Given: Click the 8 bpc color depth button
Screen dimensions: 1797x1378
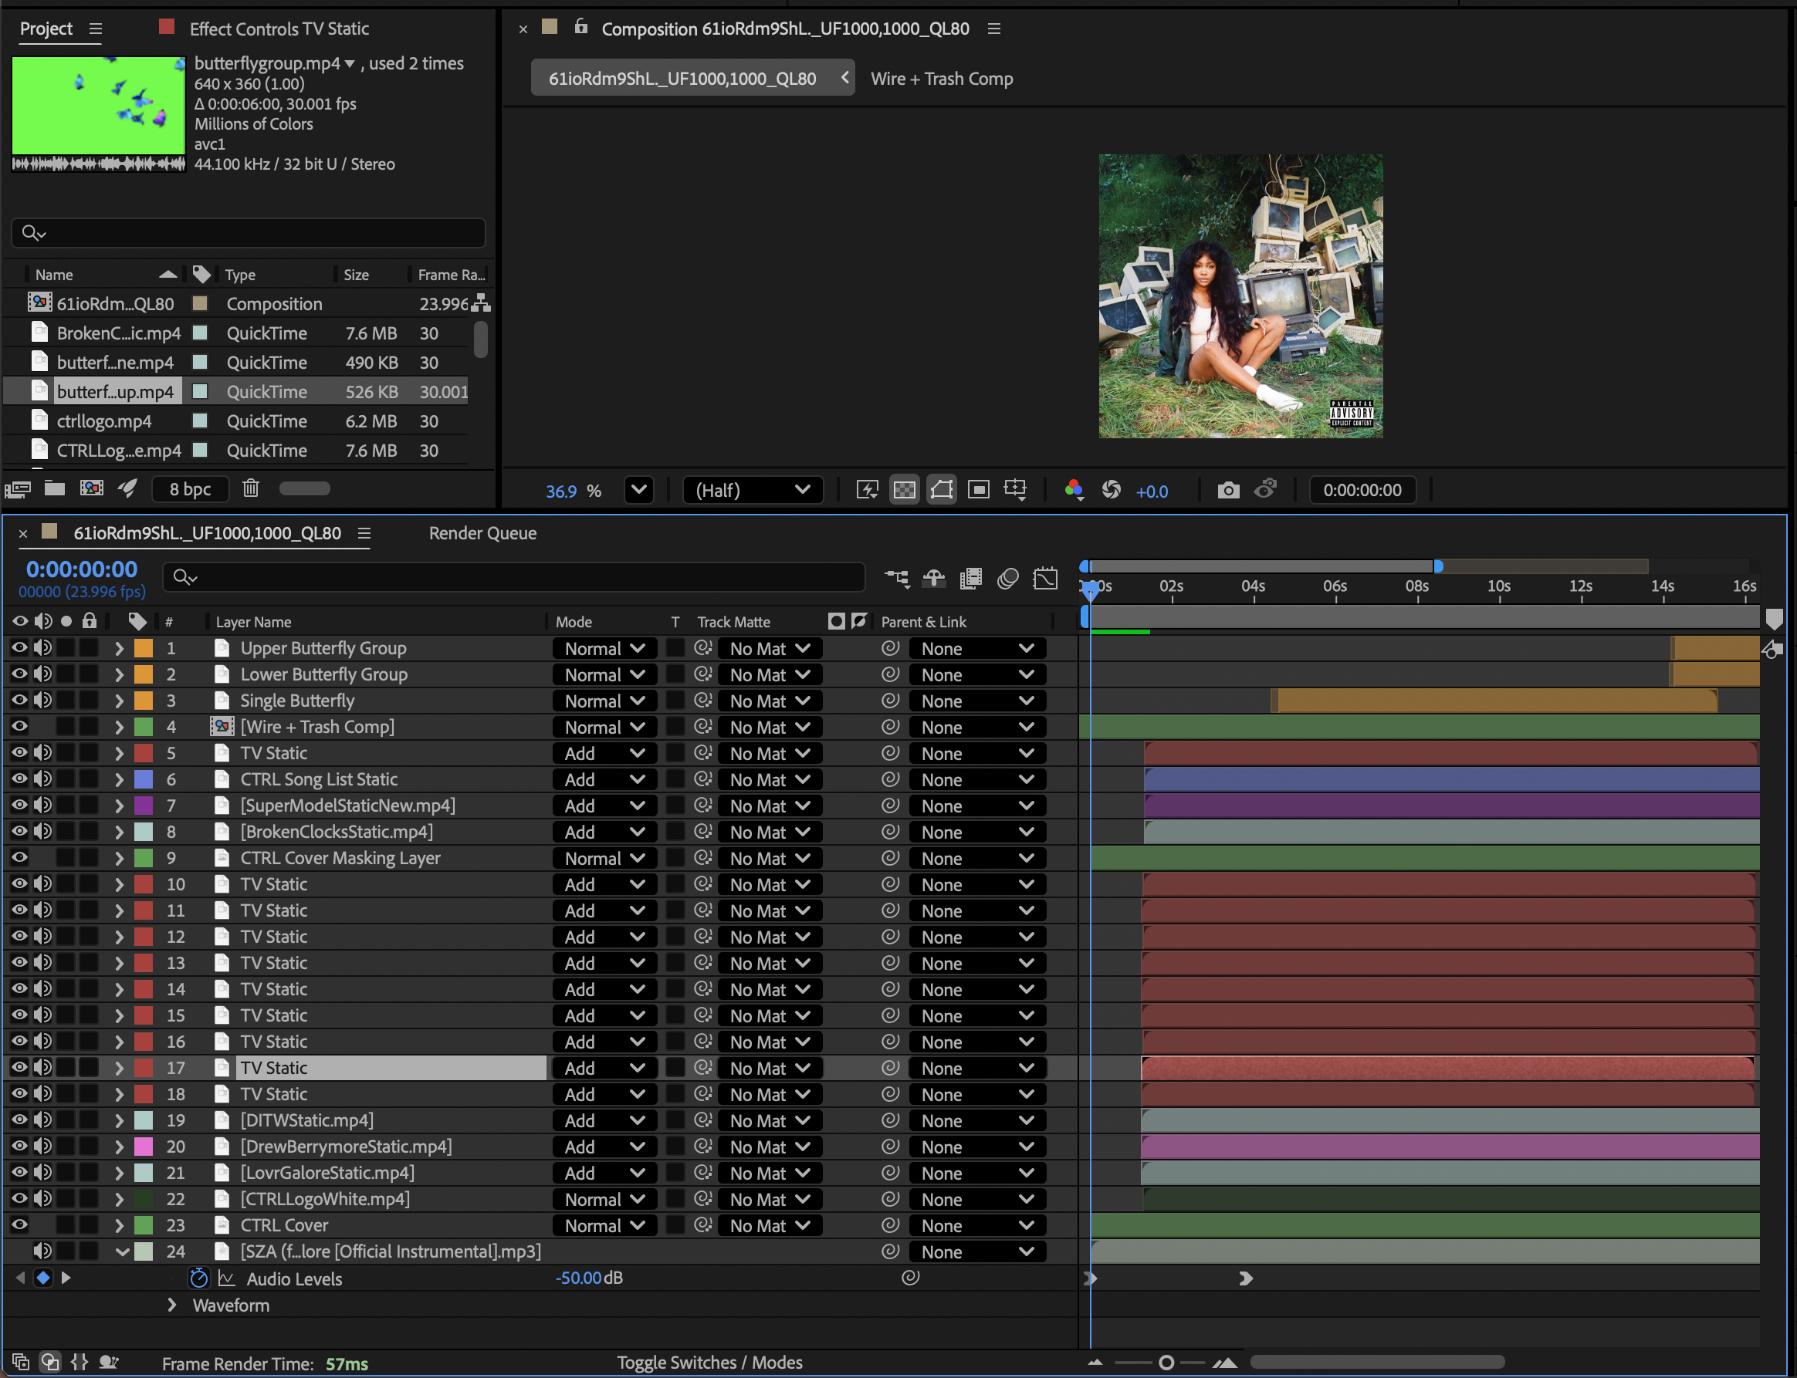Looking at the screenshot, I should [191, 489].
